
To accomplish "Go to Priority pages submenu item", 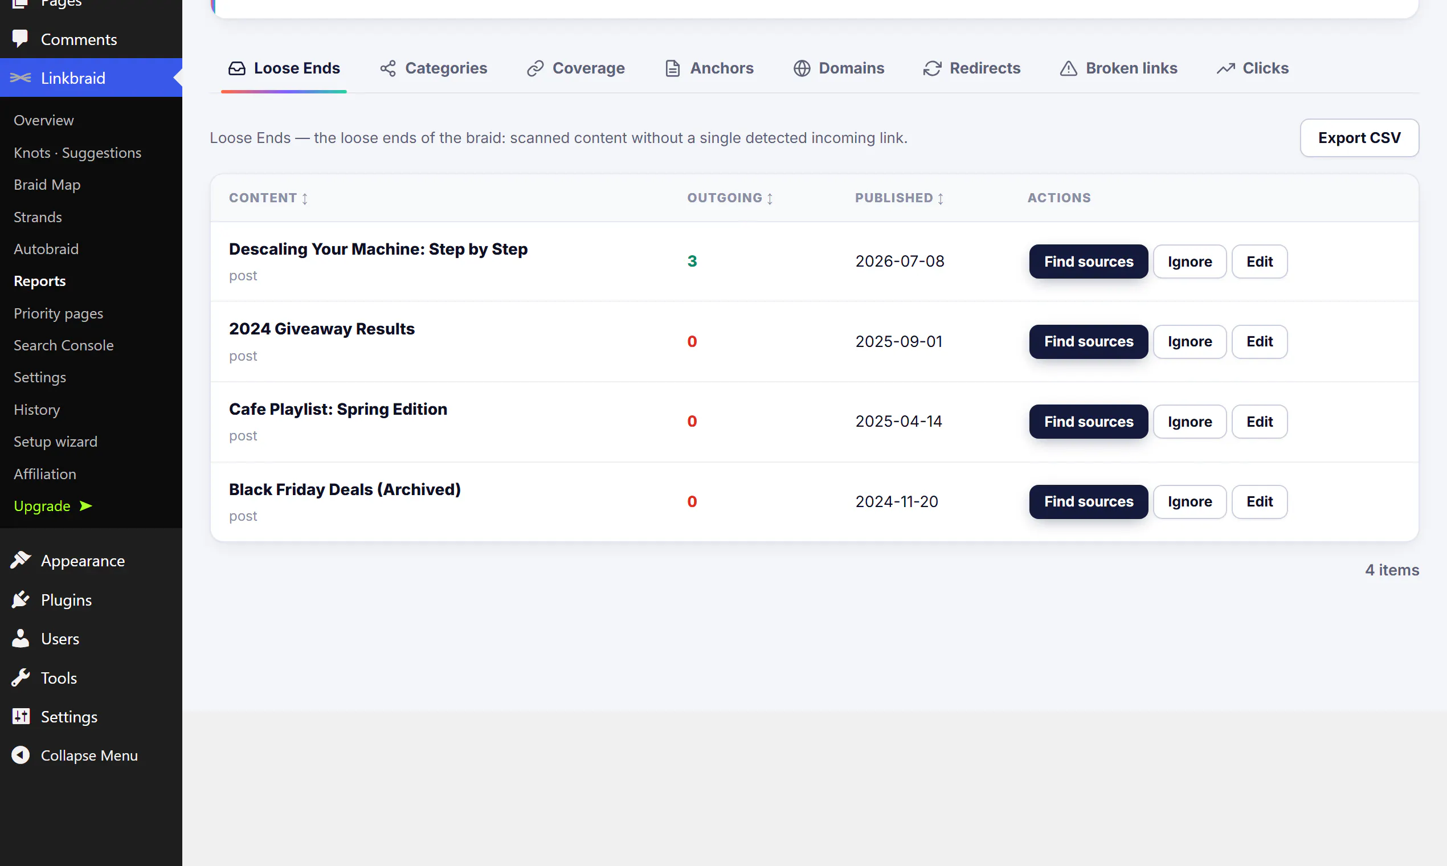I will [x=58, y=313].
